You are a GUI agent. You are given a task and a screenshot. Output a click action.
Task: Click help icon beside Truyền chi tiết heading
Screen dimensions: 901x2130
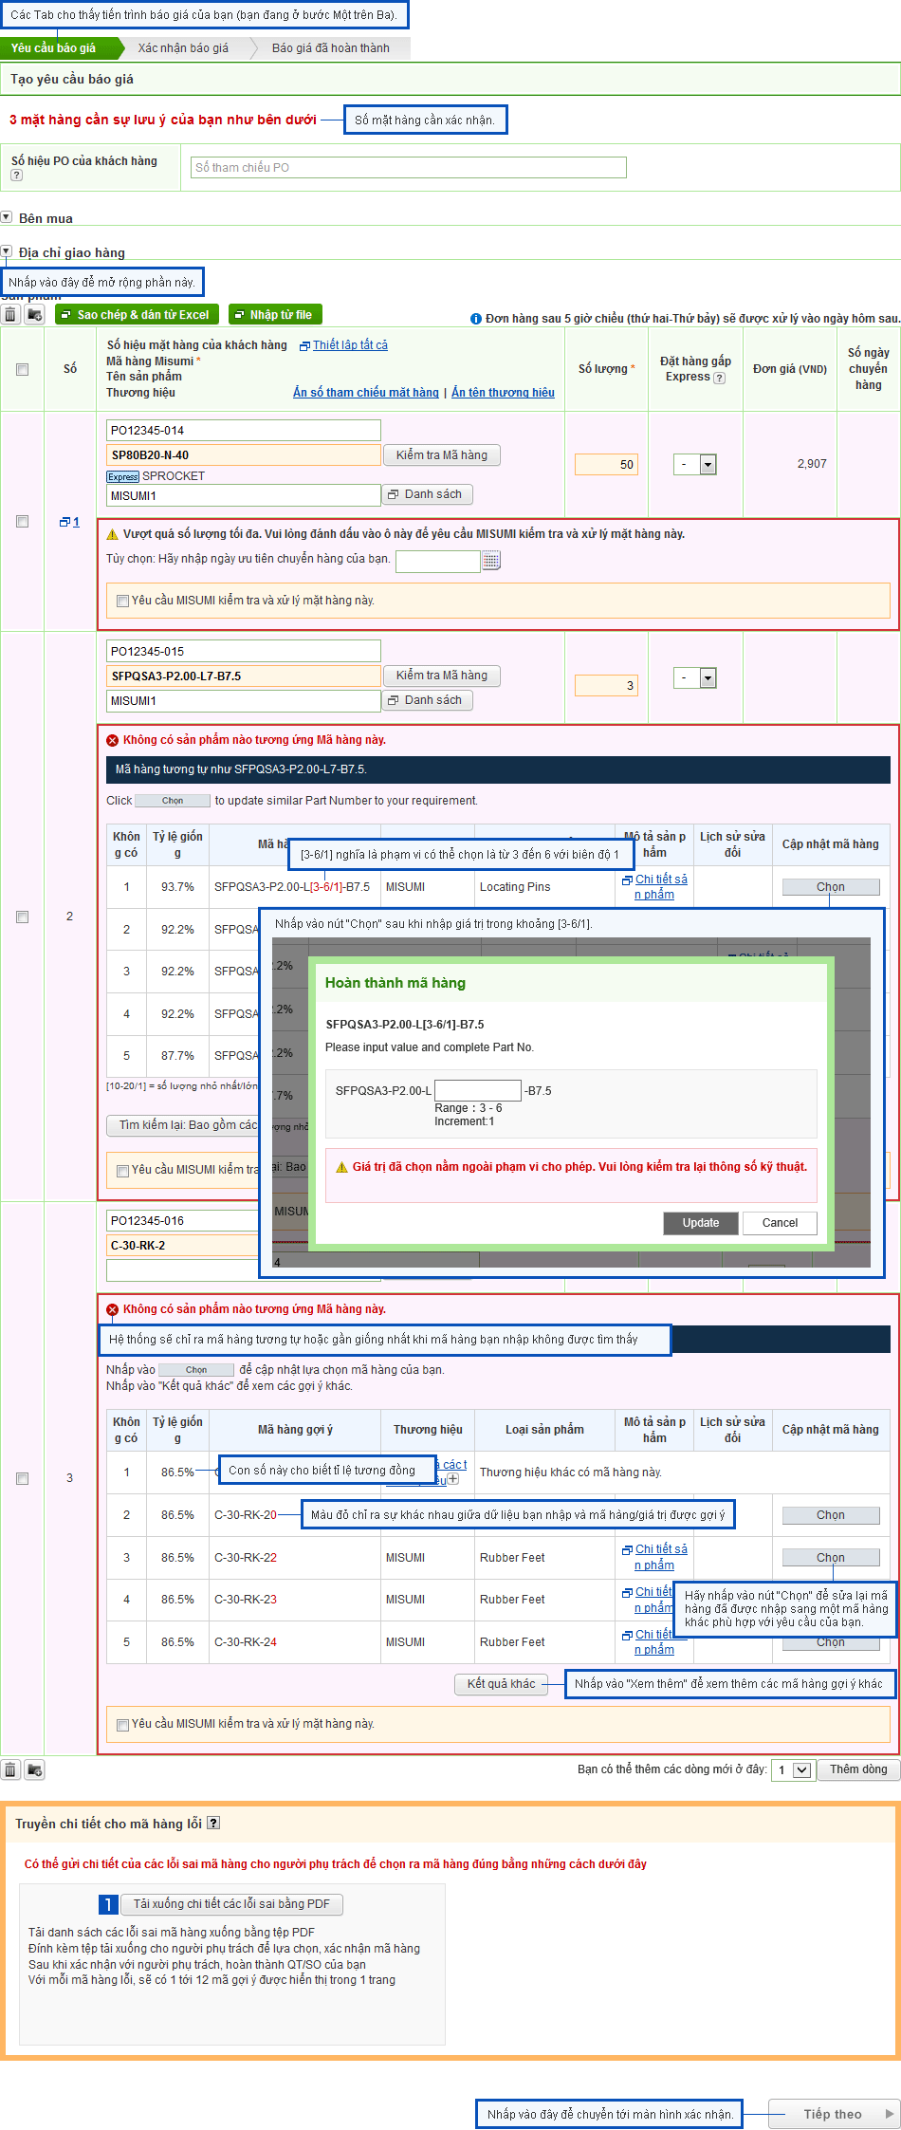coord(213,1824)
